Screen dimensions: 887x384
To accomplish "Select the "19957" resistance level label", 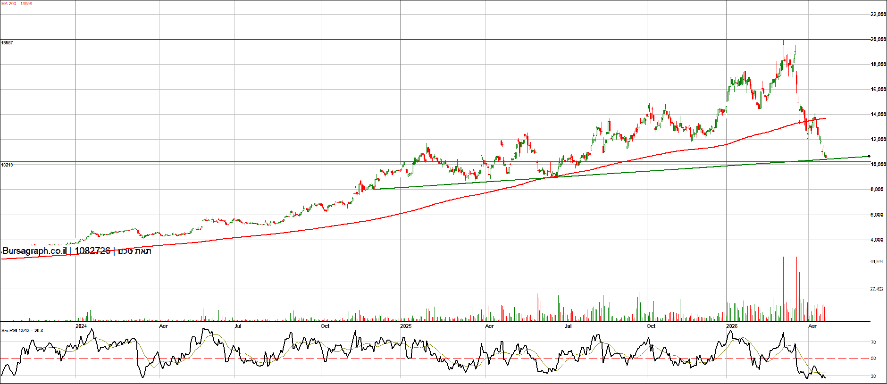I will 7,43.
